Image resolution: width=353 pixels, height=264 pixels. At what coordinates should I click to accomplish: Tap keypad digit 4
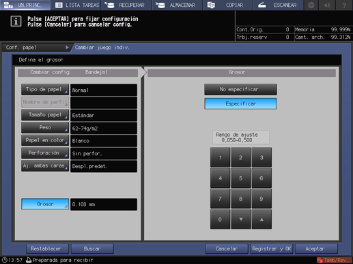(x=220, y=178)
